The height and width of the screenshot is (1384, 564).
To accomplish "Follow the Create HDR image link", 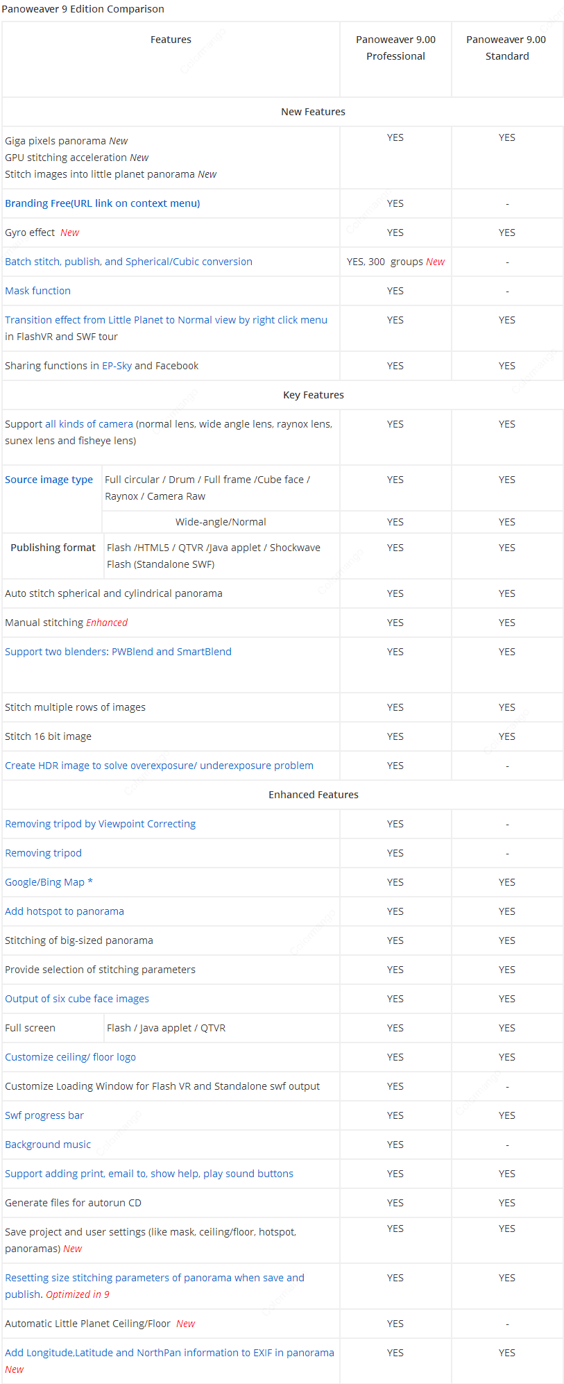I will (x=159, y=766).
